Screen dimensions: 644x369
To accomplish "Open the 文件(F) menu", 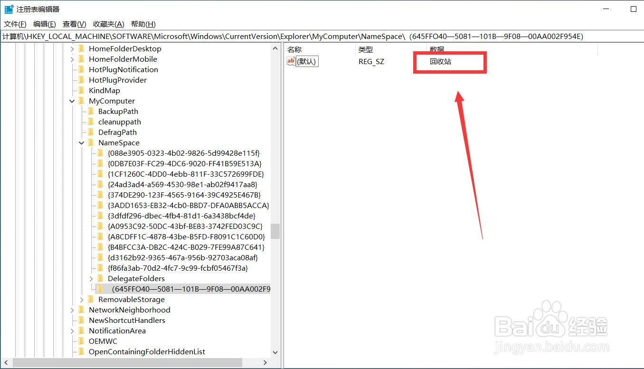I will [x=15, y=24].
